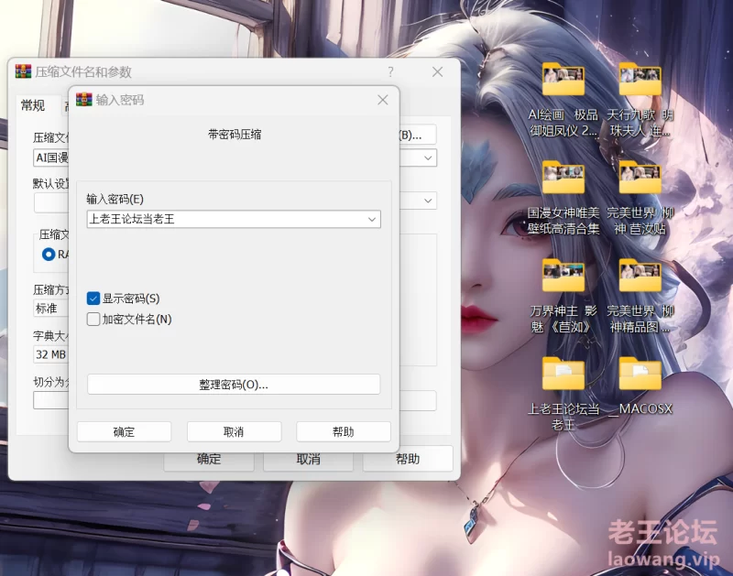Enable the 加密文件名(N) checkbox
This screenshot has height=576, width=733.
93,320
